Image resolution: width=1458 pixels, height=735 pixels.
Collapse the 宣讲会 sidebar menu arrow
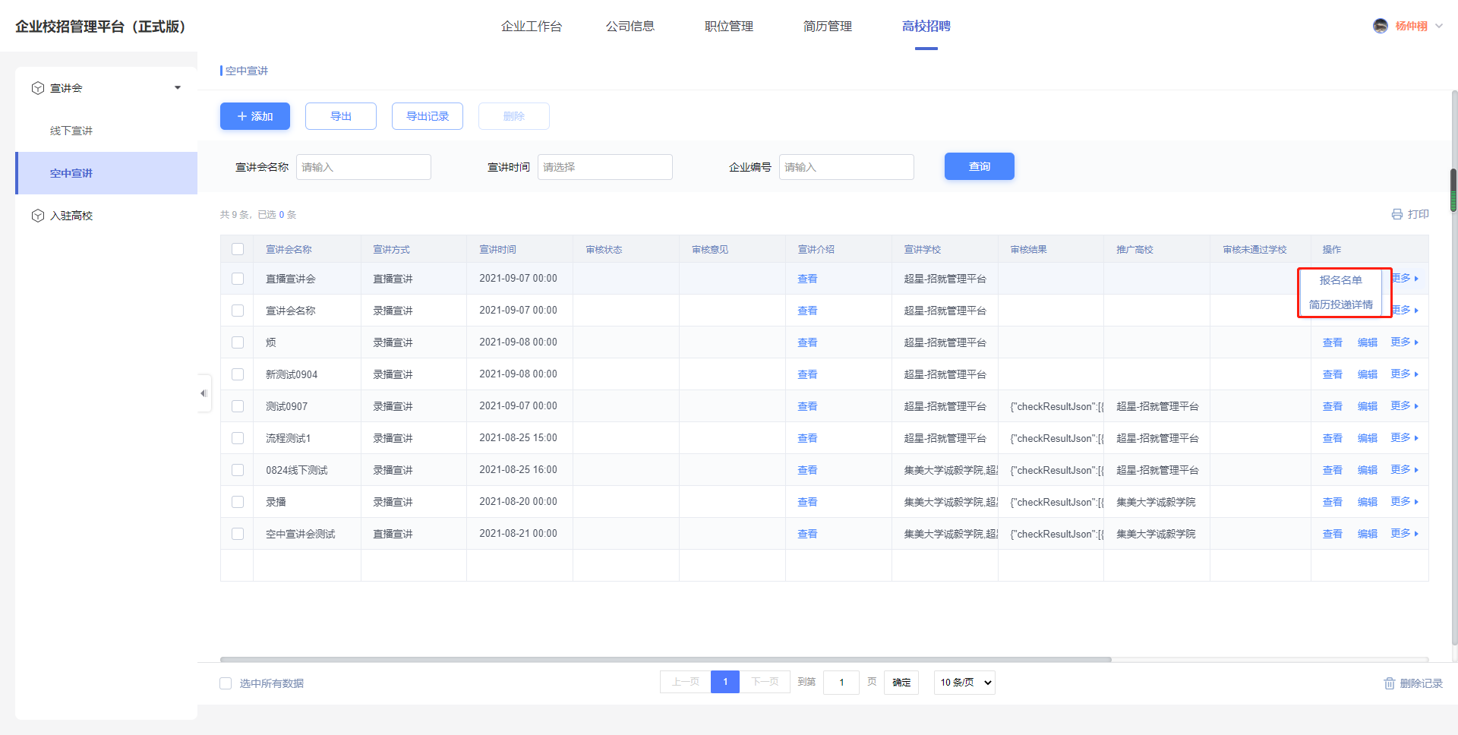click(x=178, y=88)
